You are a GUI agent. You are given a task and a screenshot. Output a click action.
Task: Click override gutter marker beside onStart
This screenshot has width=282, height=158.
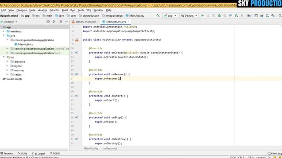coord(76,96)
